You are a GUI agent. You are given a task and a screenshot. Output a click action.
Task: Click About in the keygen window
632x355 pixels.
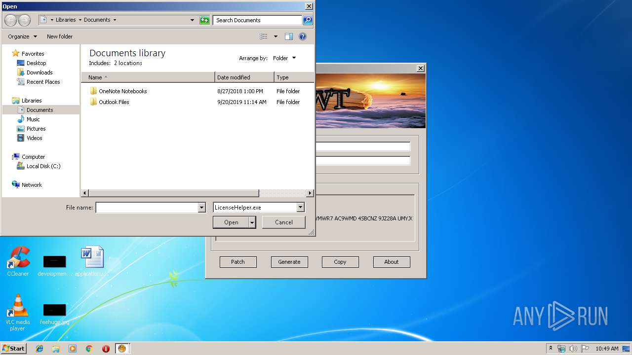392,262
